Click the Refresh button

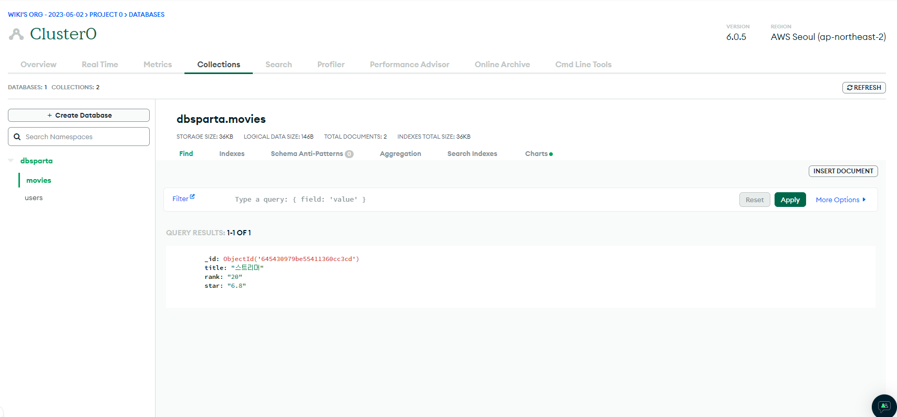click(x=864, y=88)
